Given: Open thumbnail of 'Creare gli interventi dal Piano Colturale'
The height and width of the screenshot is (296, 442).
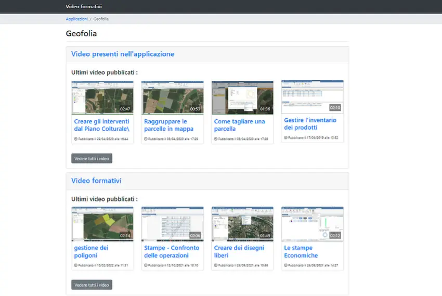Looking at the screenshot, I should point(102,97).
